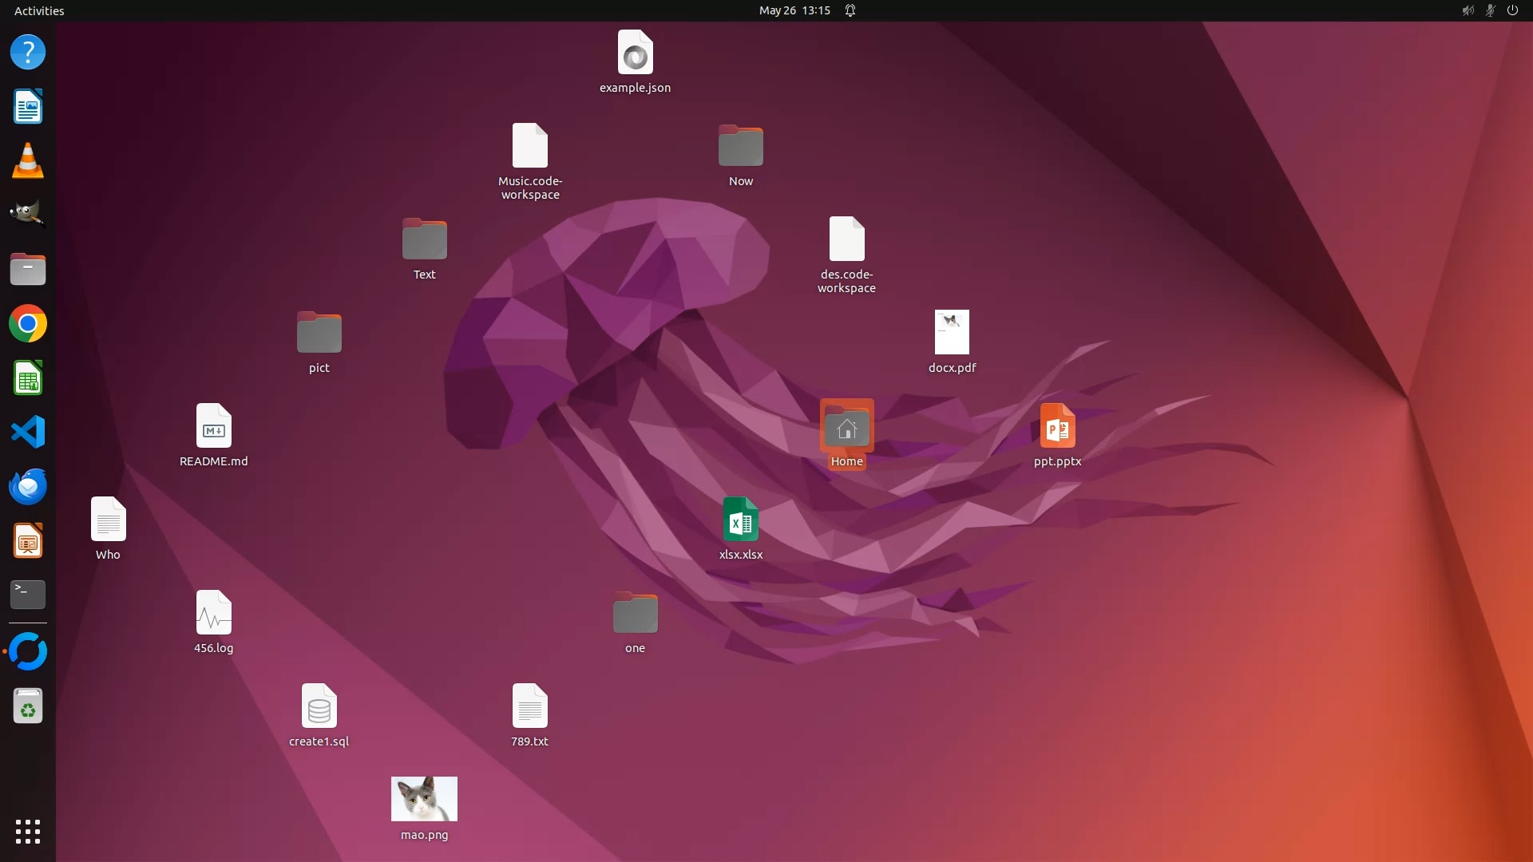Open Visual Studio Code from the dock
Screen dimensions: 1533x862
coord(28,433)
